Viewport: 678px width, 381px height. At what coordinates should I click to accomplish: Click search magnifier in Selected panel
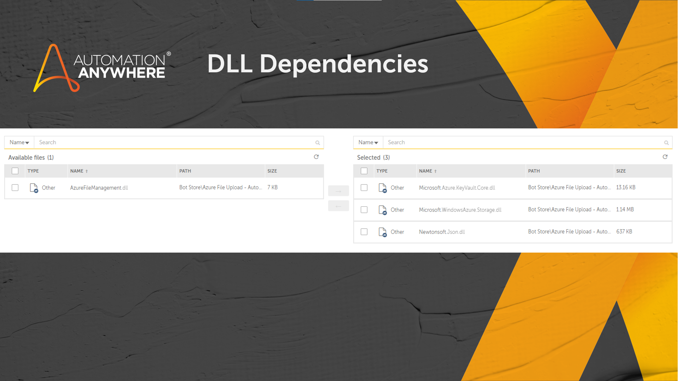pyautogui.click(x=666, y=143)
